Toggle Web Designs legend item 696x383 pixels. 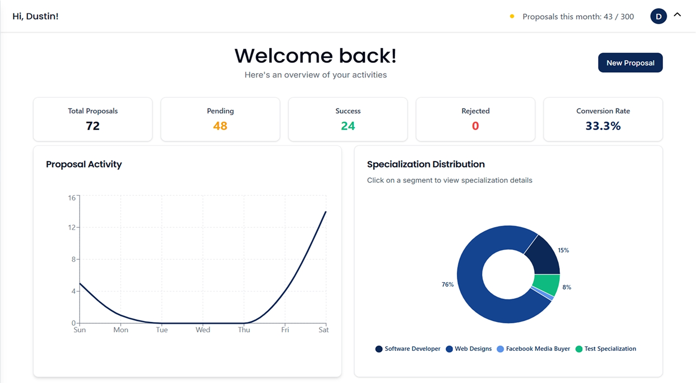coord(469,349)
